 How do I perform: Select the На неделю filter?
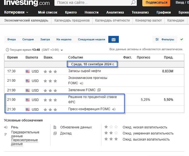[x=64, y=39]
